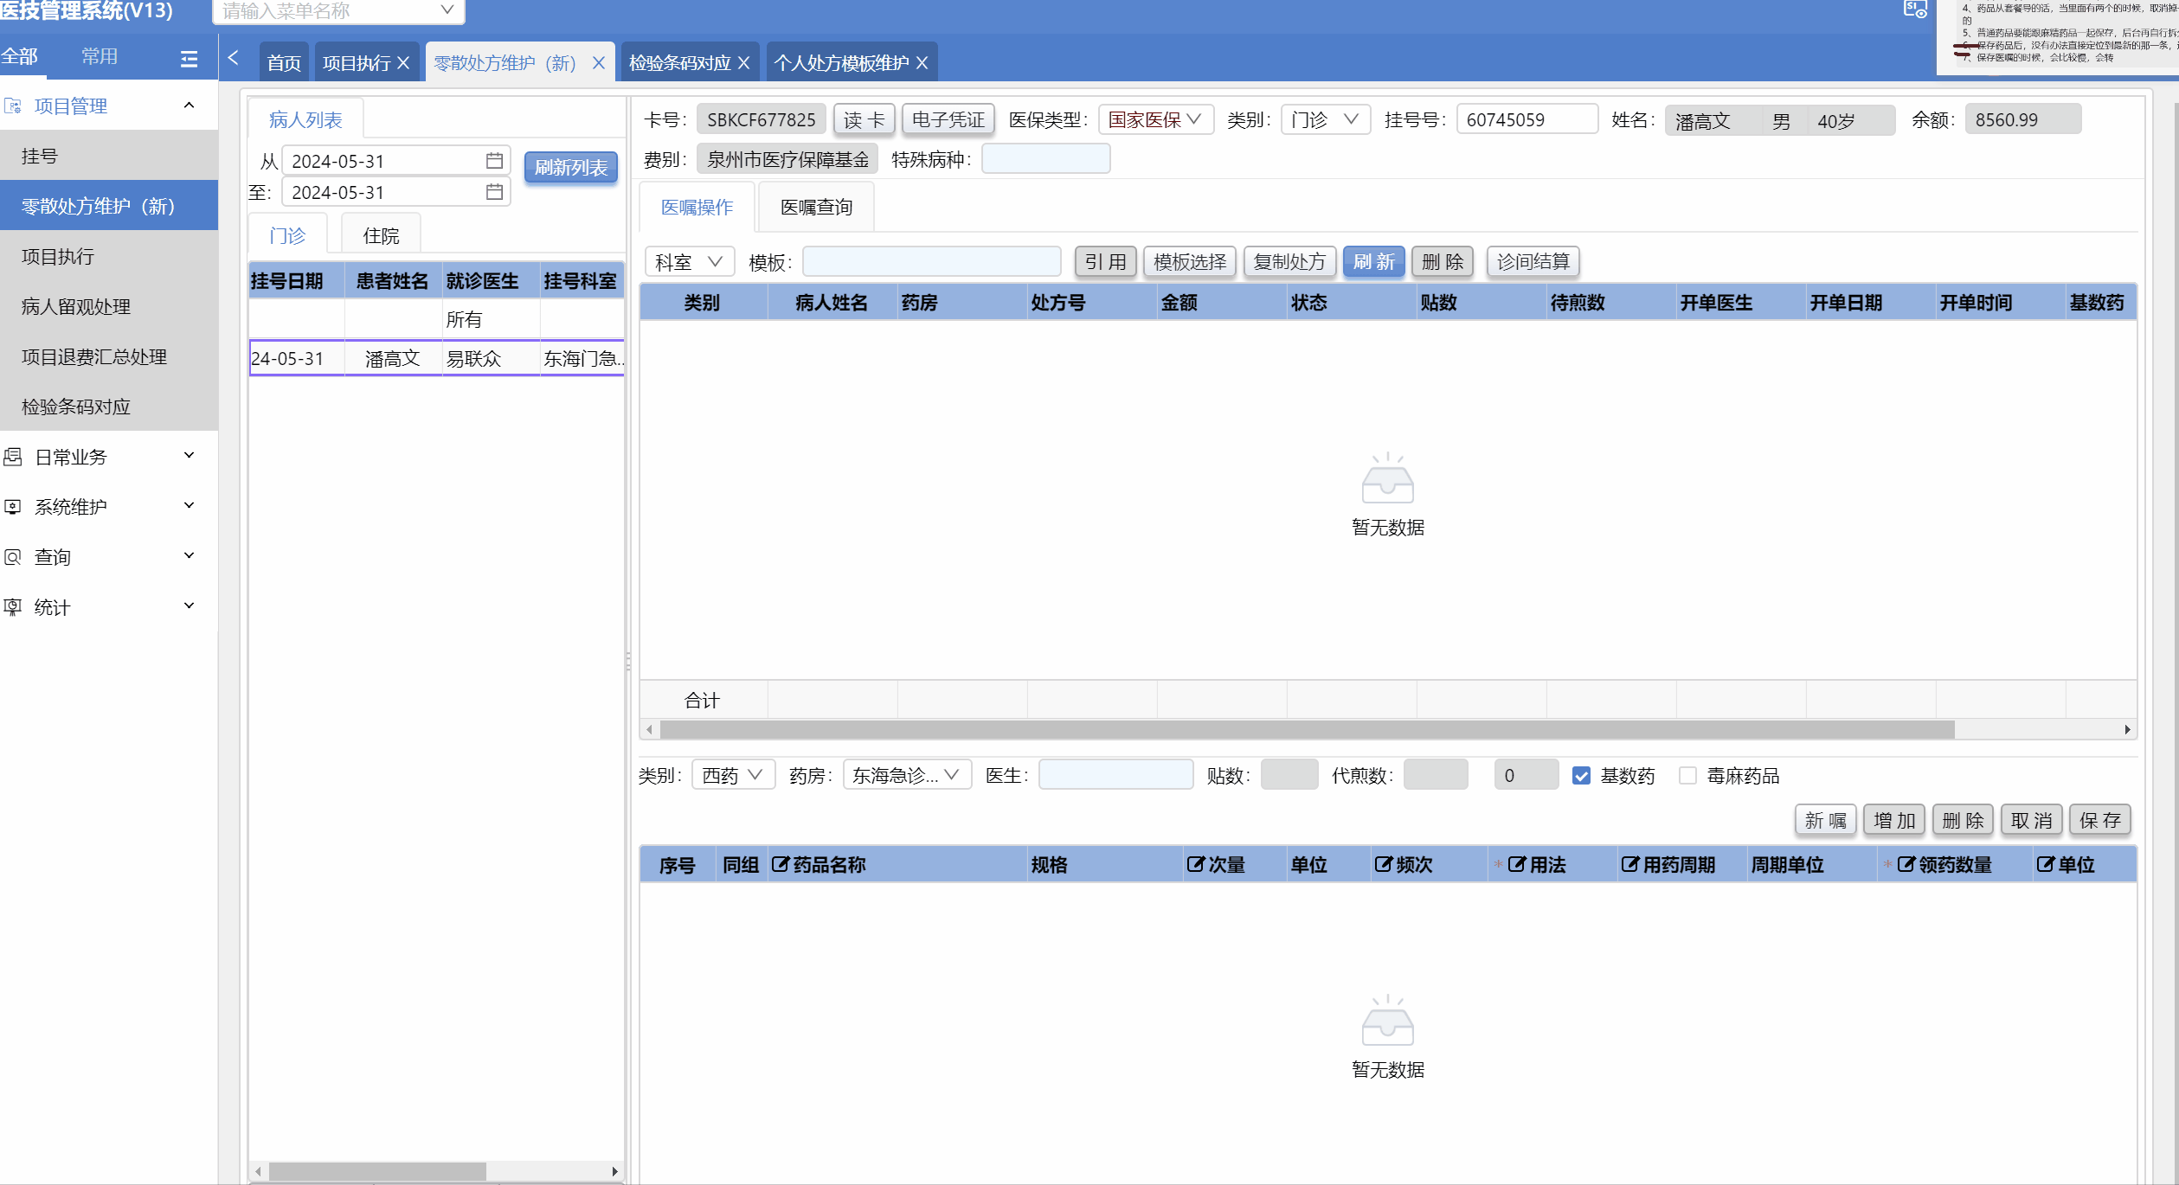
Task: Click the screen icon in top-right header
Action: 1915,10
